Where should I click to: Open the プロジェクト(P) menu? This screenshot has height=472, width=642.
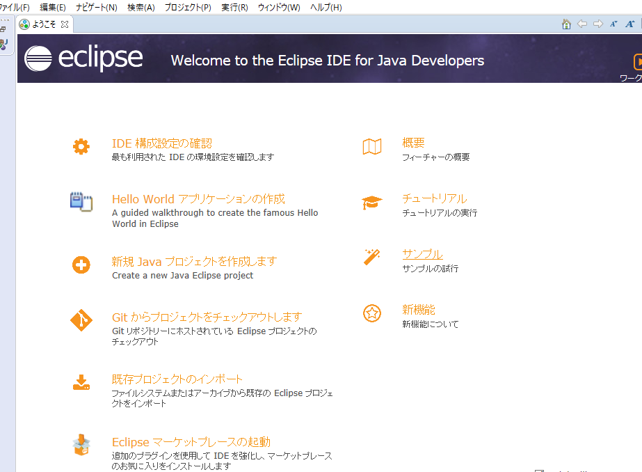[x=188, y=8]
